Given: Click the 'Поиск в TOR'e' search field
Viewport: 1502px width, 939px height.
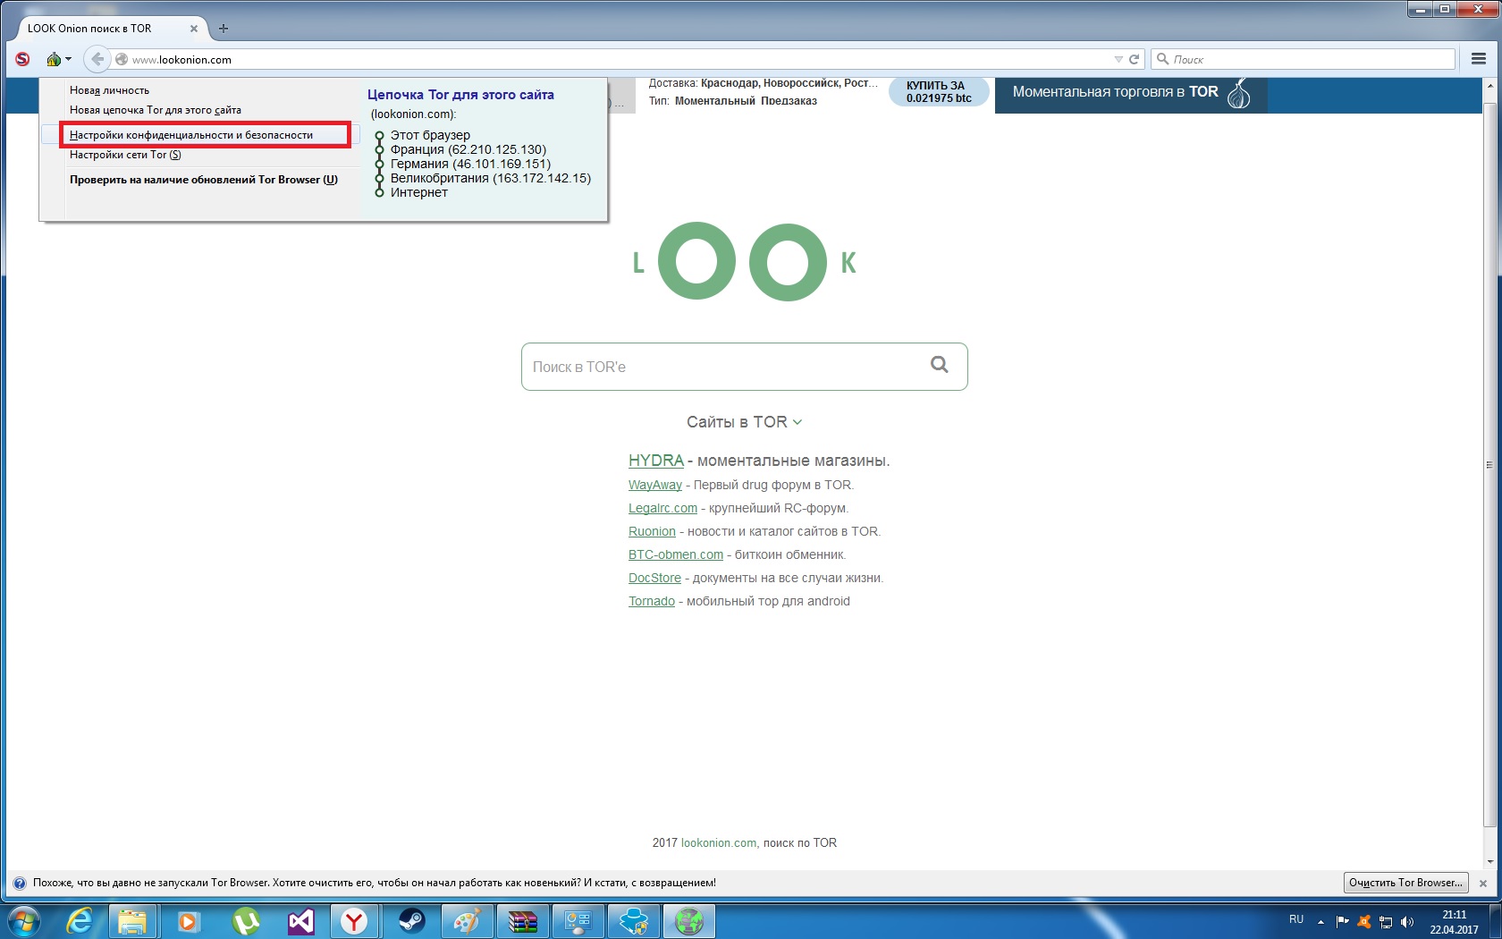Looking at the screenshot, I should 724,367.
